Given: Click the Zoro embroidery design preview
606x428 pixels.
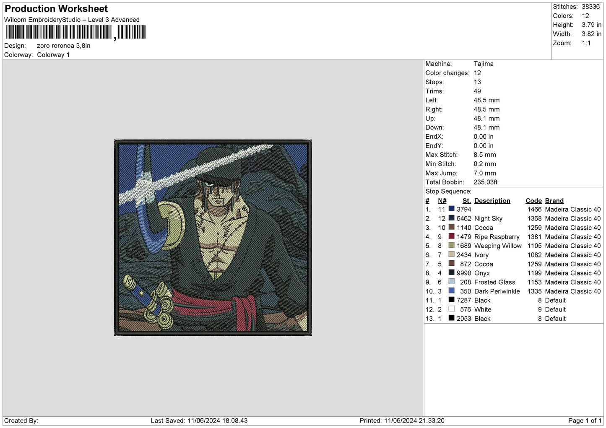Looking at the screenshot, I should (213, 238).
